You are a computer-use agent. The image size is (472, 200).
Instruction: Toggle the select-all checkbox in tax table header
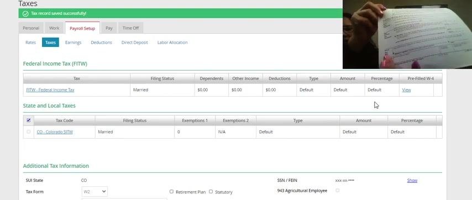pyautogui.click(x=29, y=120)
